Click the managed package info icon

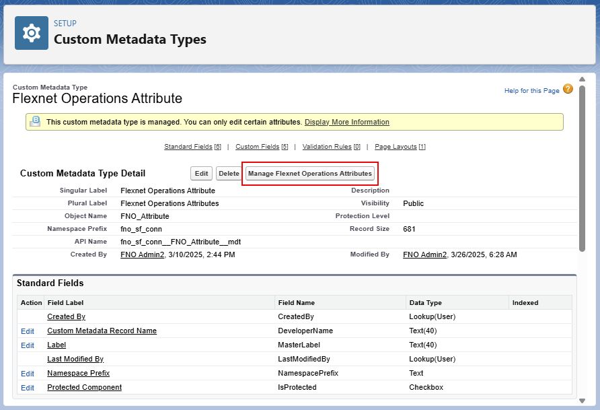click(35, 121)
